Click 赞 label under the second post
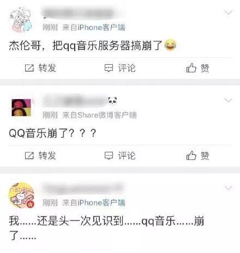Image resolution: width=240 pixels, height=253 pixels. [205, 156]
